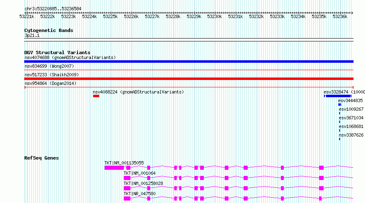Select the TKT|NM_001064 transcript label
This screenshot has width=365, height=203.
pos(139,173)
